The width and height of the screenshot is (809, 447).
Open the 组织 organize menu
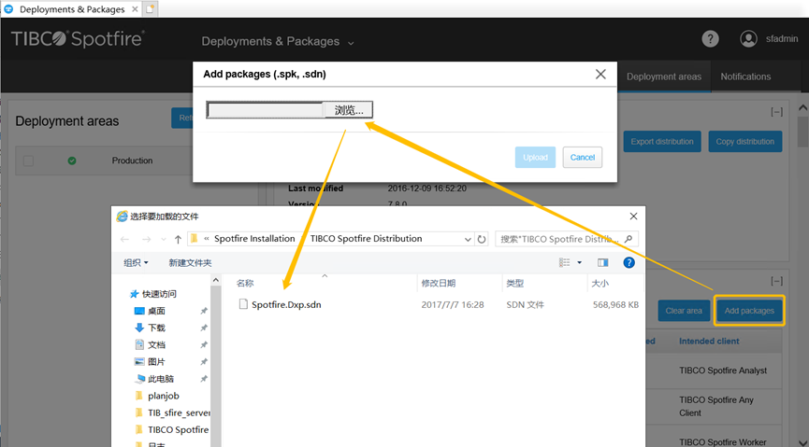tap(136, 263)
